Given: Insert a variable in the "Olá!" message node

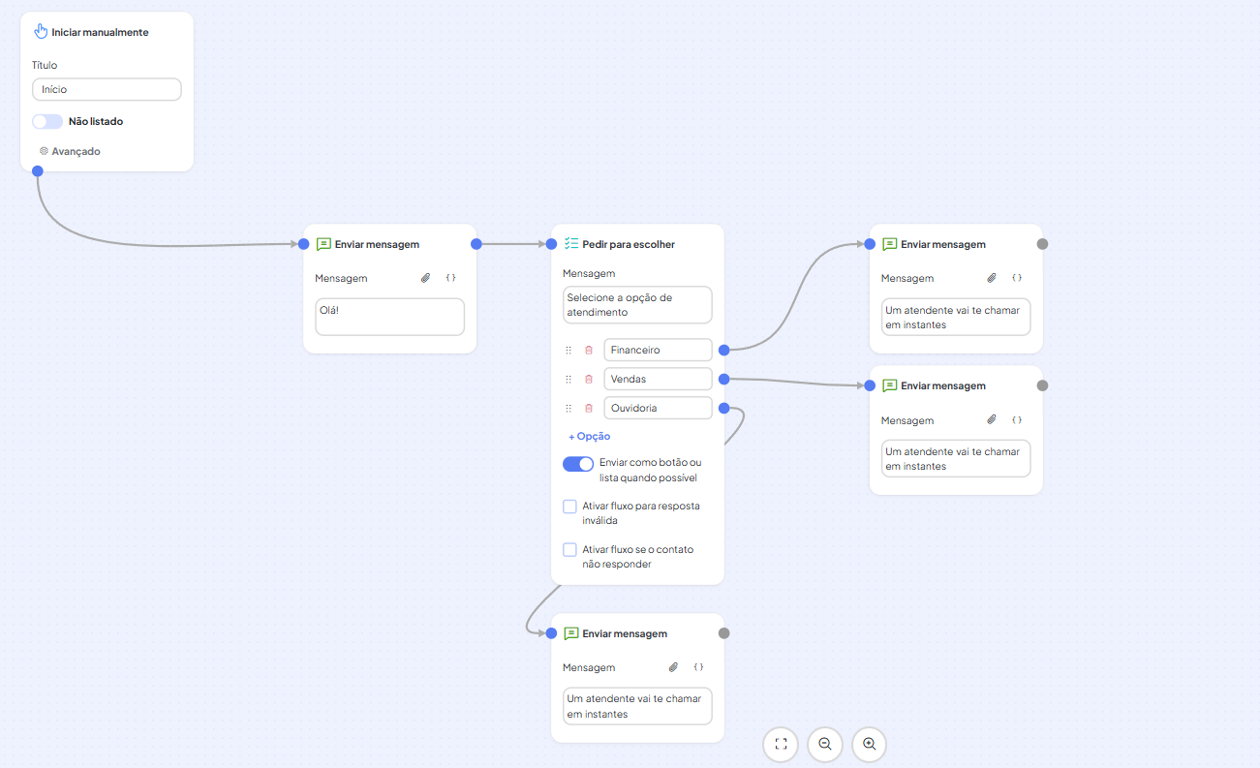Looking at the screenshot, I should click(x=450, y=278).
